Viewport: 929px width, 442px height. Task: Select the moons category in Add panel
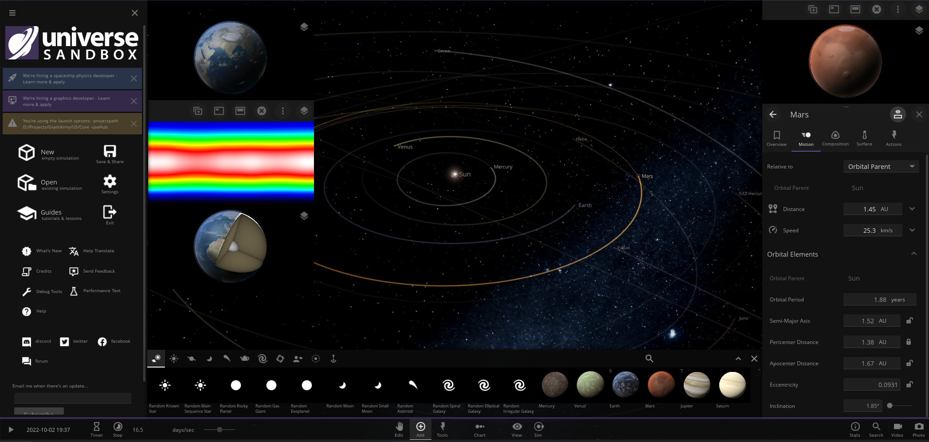[x=209, y=359]
